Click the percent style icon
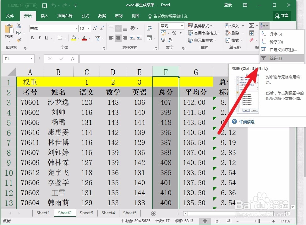Viewport: 306px width, 225px height. pyautogui.click(x=174, y=33)
